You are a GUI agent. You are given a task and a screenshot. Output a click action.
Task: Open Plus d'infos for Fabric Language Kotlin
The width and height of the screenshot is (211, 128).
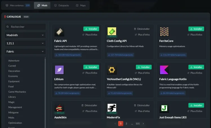(195, 73)
